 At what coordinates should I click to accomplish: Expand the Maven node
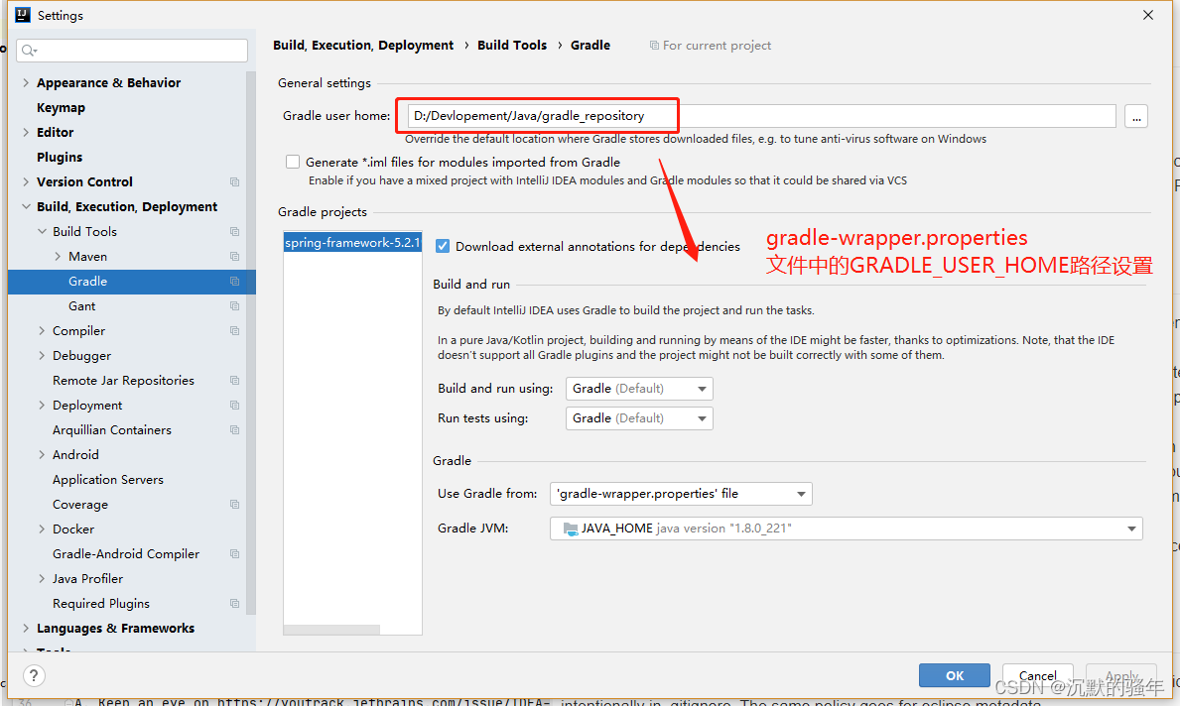click(x=58, y=257)
